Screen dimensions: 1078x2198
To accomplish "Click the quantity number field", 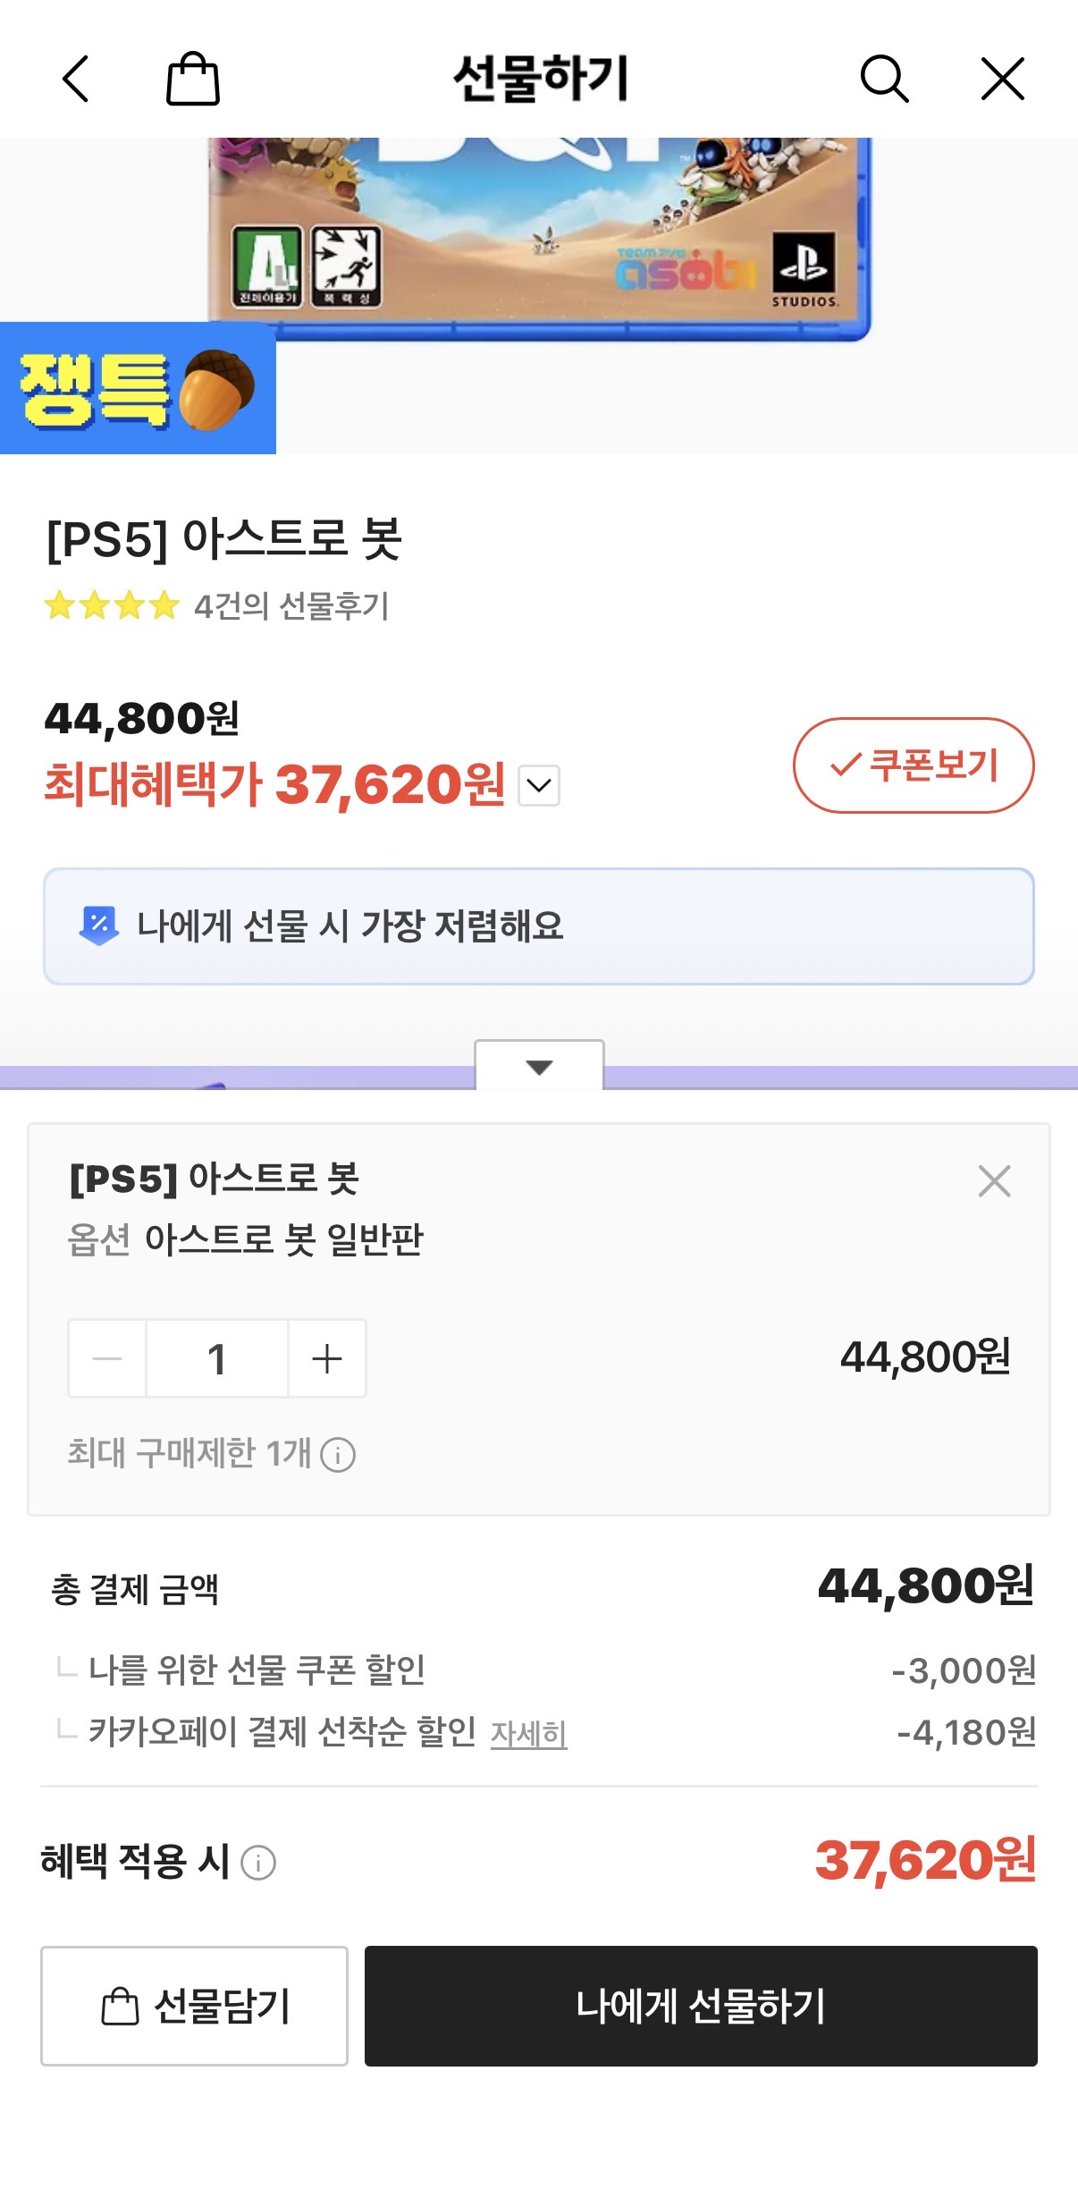I will pyautogui.click(x=217, y=1359).
